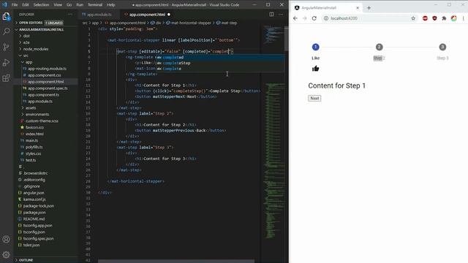Open editor more actions ellipsis
This screenshot has width=468, height=263.
tap(281, 15)
